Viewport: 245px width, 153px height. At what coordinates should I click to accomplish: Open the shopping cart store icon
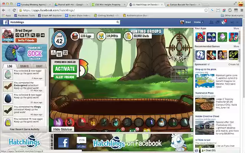(x=59, y=54)
